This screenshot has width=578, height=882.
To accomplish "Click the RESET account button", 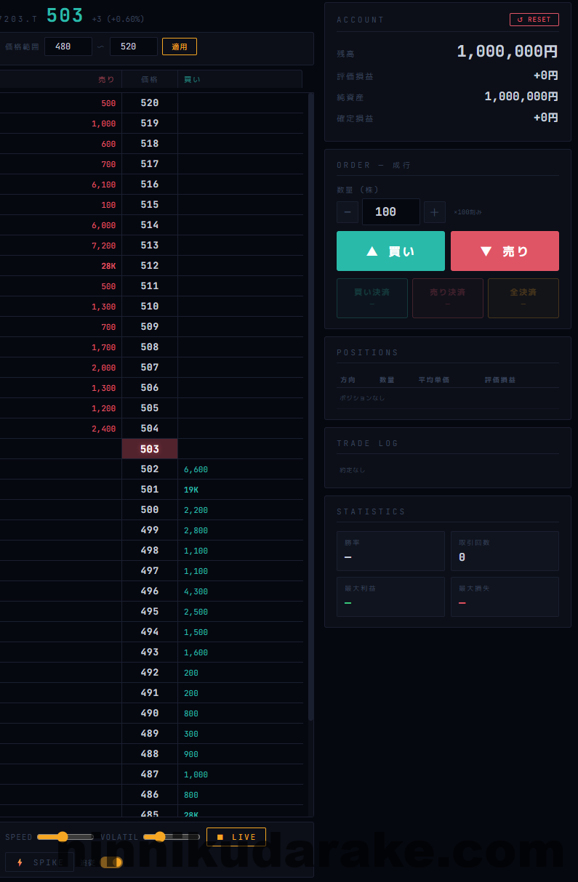I will pos(534,20).
